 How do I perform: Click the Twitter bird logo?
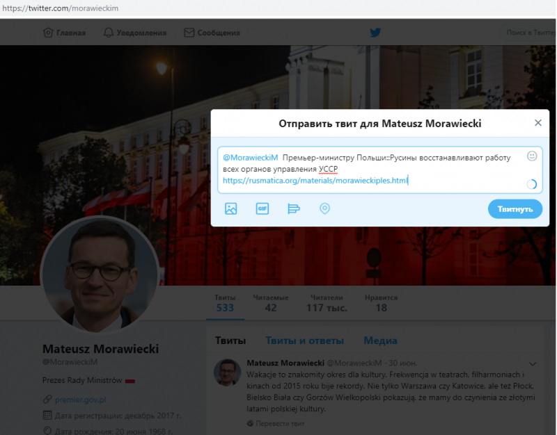375,33
